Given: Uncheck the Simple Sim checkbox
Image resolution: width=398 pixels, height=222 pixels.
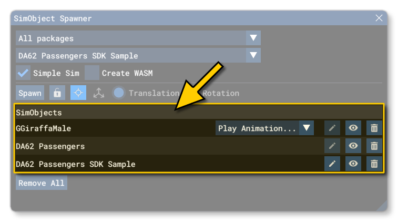Looking at the screenshot, I should 23,73.
